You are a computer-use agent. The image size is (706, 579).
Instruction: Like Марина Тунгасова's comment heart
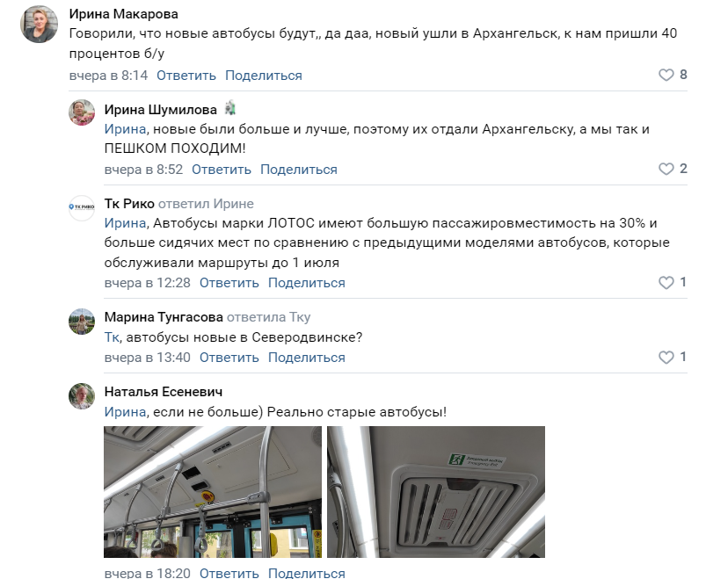(x=666, y=358)
